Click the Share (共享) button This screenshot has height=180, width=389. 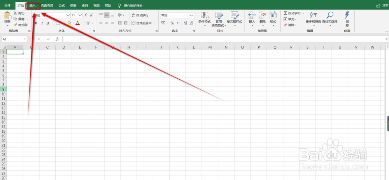coord(382,5)
